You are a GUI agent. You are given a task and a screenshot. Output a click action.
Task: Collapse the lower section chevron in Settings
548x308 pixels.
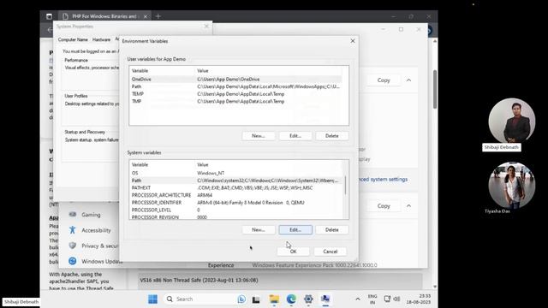[x=408, y=206]
